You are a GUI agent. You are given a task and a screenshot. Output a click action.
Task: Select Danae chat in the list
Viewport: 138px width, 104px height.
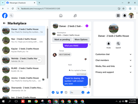tap(23, 31)
